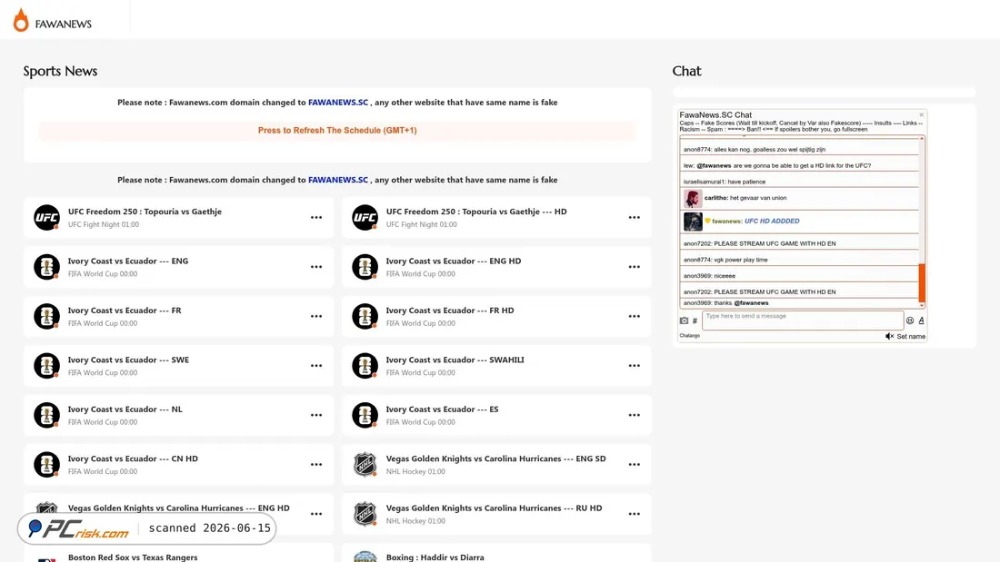
Task: Open options dots for Ivory Coast vs Ecuador --- CN HD
Action: tap(316, 465)
